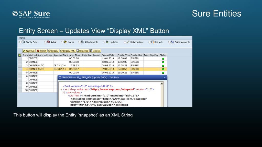
Task: Click the Create User column header
Action: (137, 55)
